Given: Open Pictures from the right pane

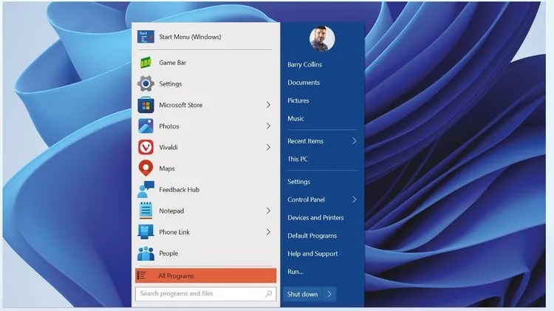Looking at the screenshot, I should 298,100.
